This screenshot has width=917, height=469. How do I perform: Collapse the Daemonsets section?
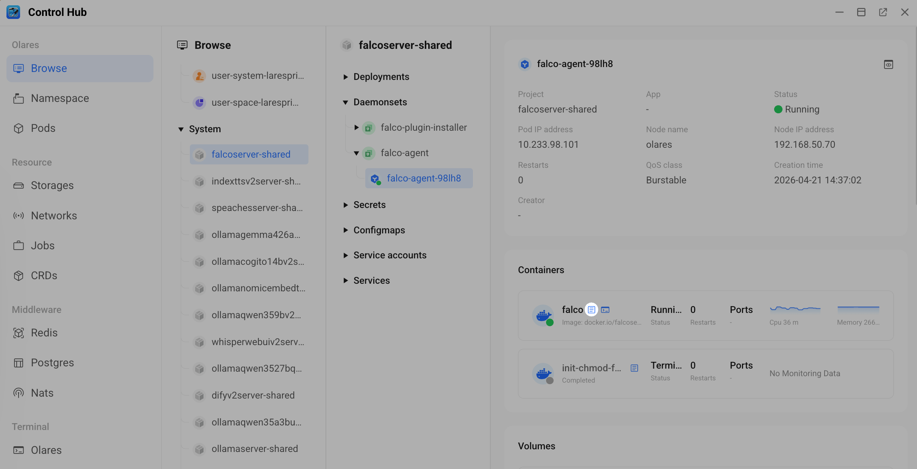tap(346, 102)
